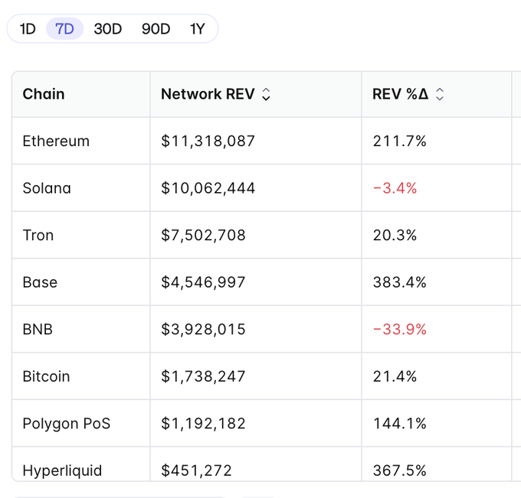The height and width of the screenshot is (498, 521).
Task: Click the REV %Δ header label
Action: (400, 94)
